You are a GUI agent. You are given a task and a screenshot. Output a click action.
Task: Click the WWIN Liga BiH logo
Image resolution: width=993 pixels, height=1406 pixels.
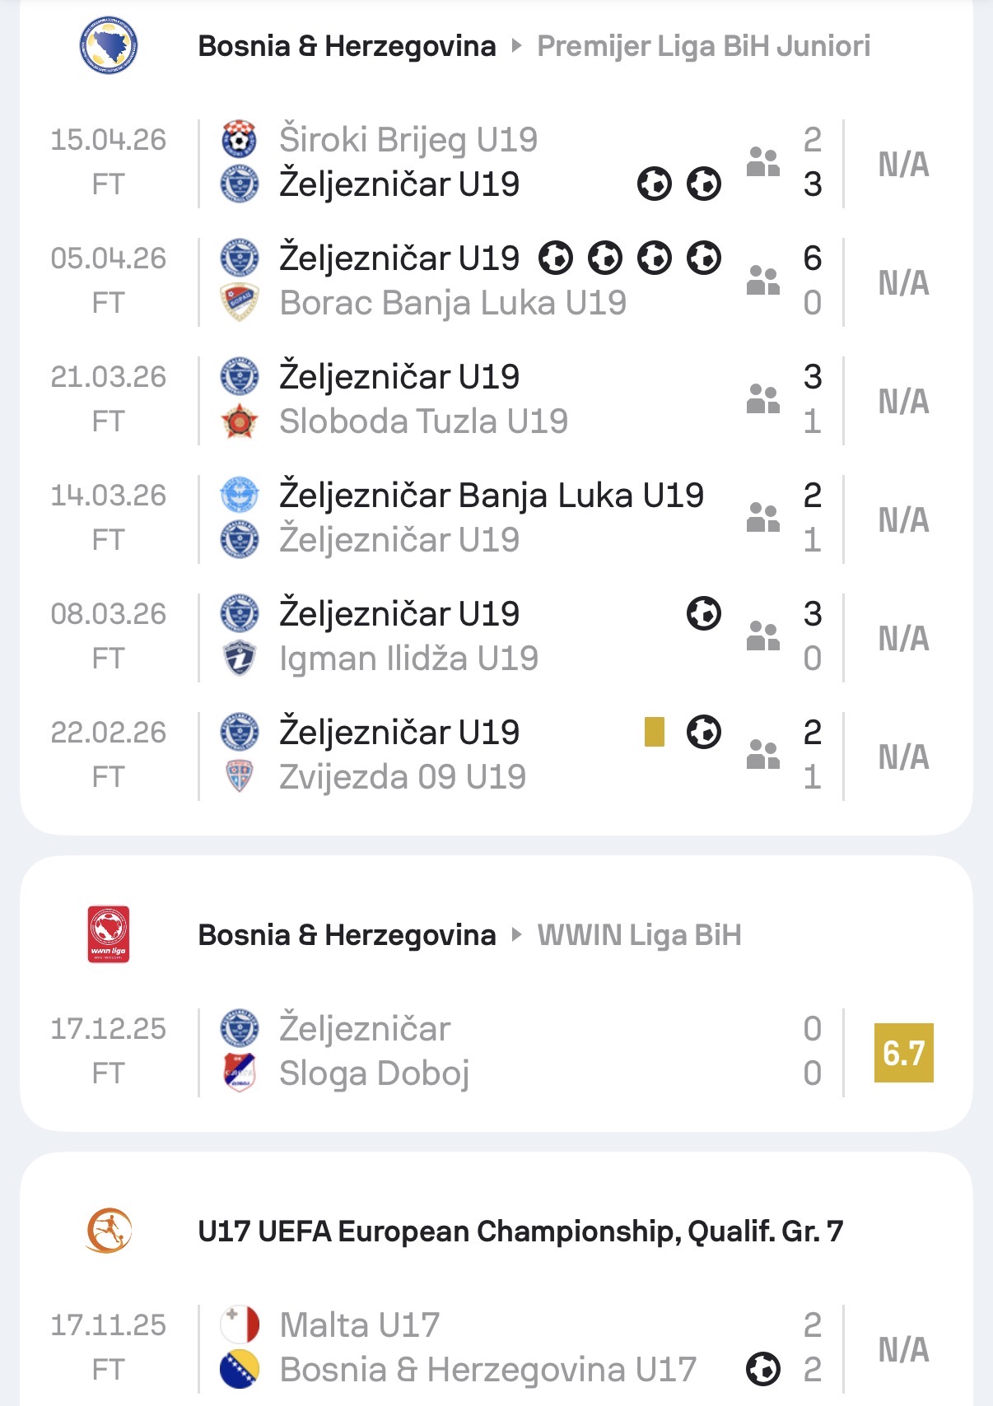(x=109, y=934)
